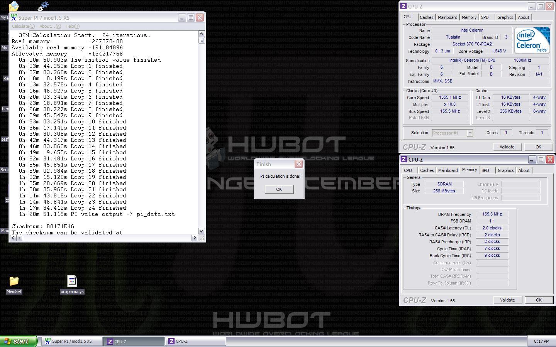Click Super PI horizontal scrollbar right arrow
Screen dimensions: 556x347
[x=195, y=238]
